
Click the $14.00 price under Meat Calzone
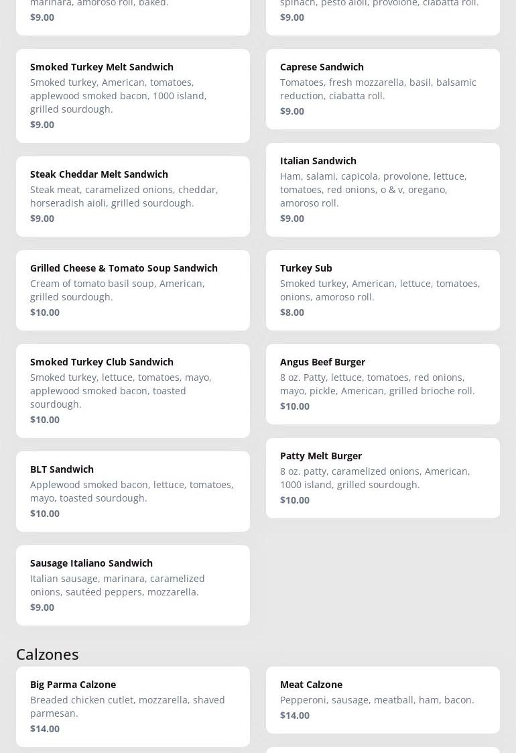coord(295,715)
